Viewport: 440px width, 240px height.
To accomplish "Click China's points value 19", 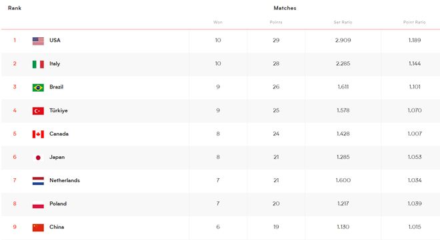I will [276, 227].
